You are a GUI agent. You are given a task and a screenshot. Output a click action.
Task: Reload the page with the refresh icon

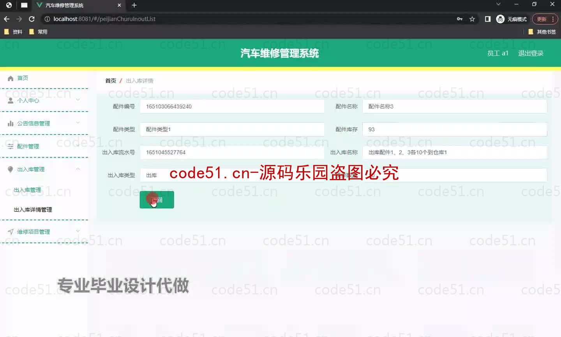coord(32,19)
